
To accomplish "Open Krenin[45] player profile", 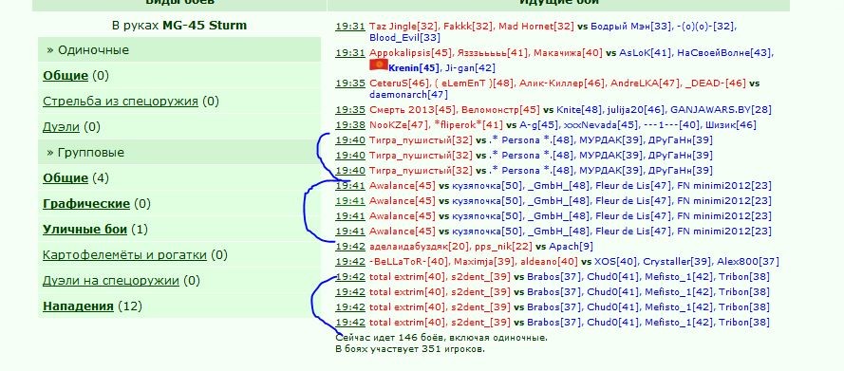I will [x=414, y=68].
